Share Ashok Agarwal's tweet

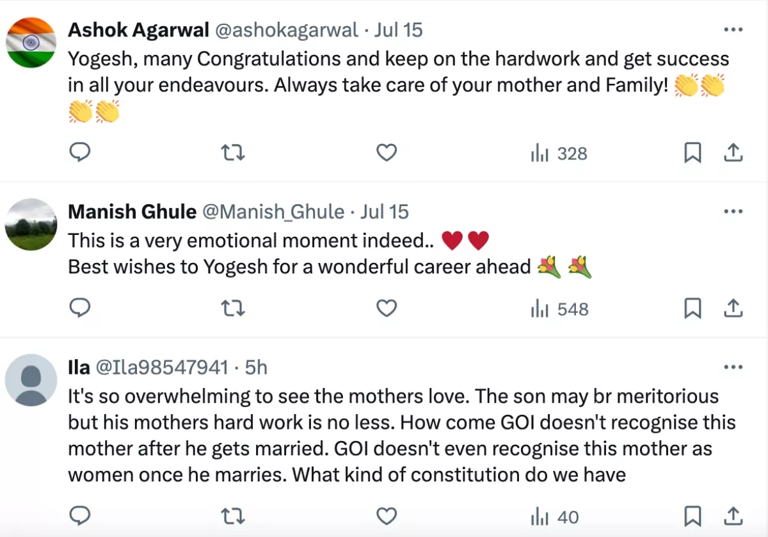click(733, 153)
